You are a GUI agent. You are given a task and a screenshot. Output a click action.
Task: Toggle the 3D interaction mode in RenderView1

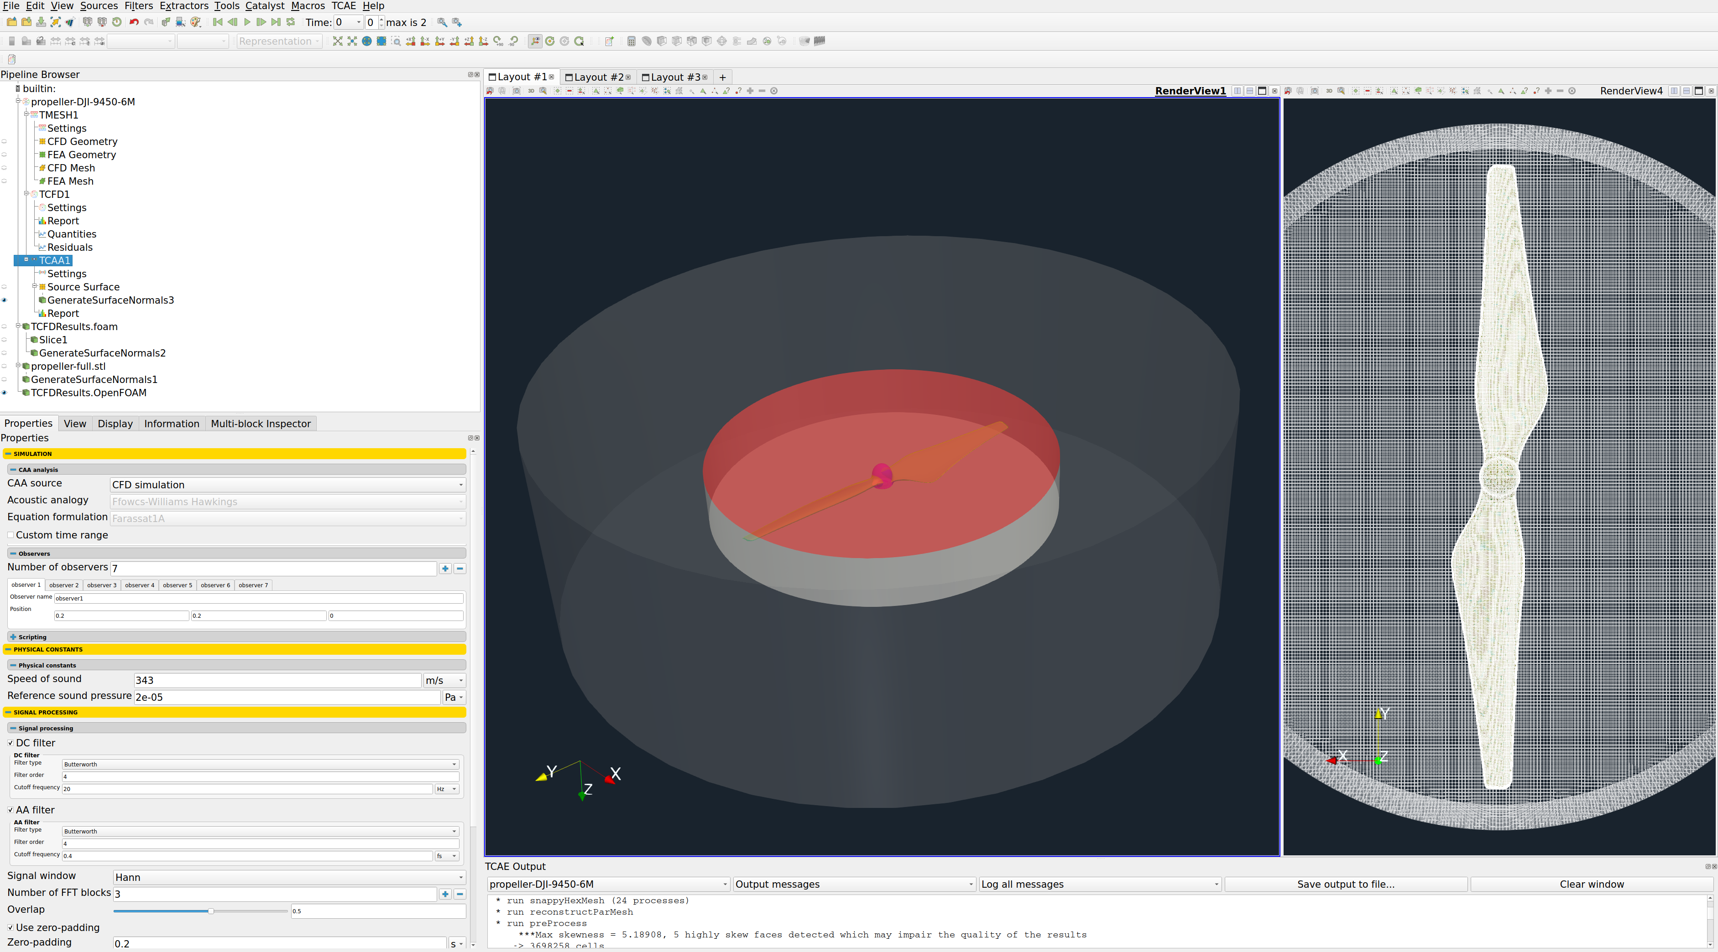(531, 91)
